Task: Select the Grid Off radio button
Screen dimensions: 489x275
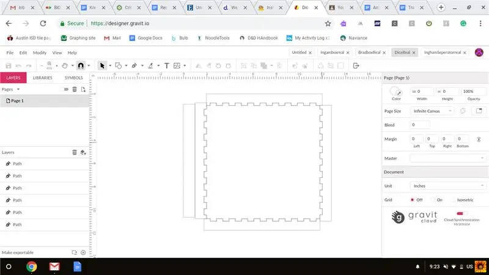Action: [x=412, y=200]
